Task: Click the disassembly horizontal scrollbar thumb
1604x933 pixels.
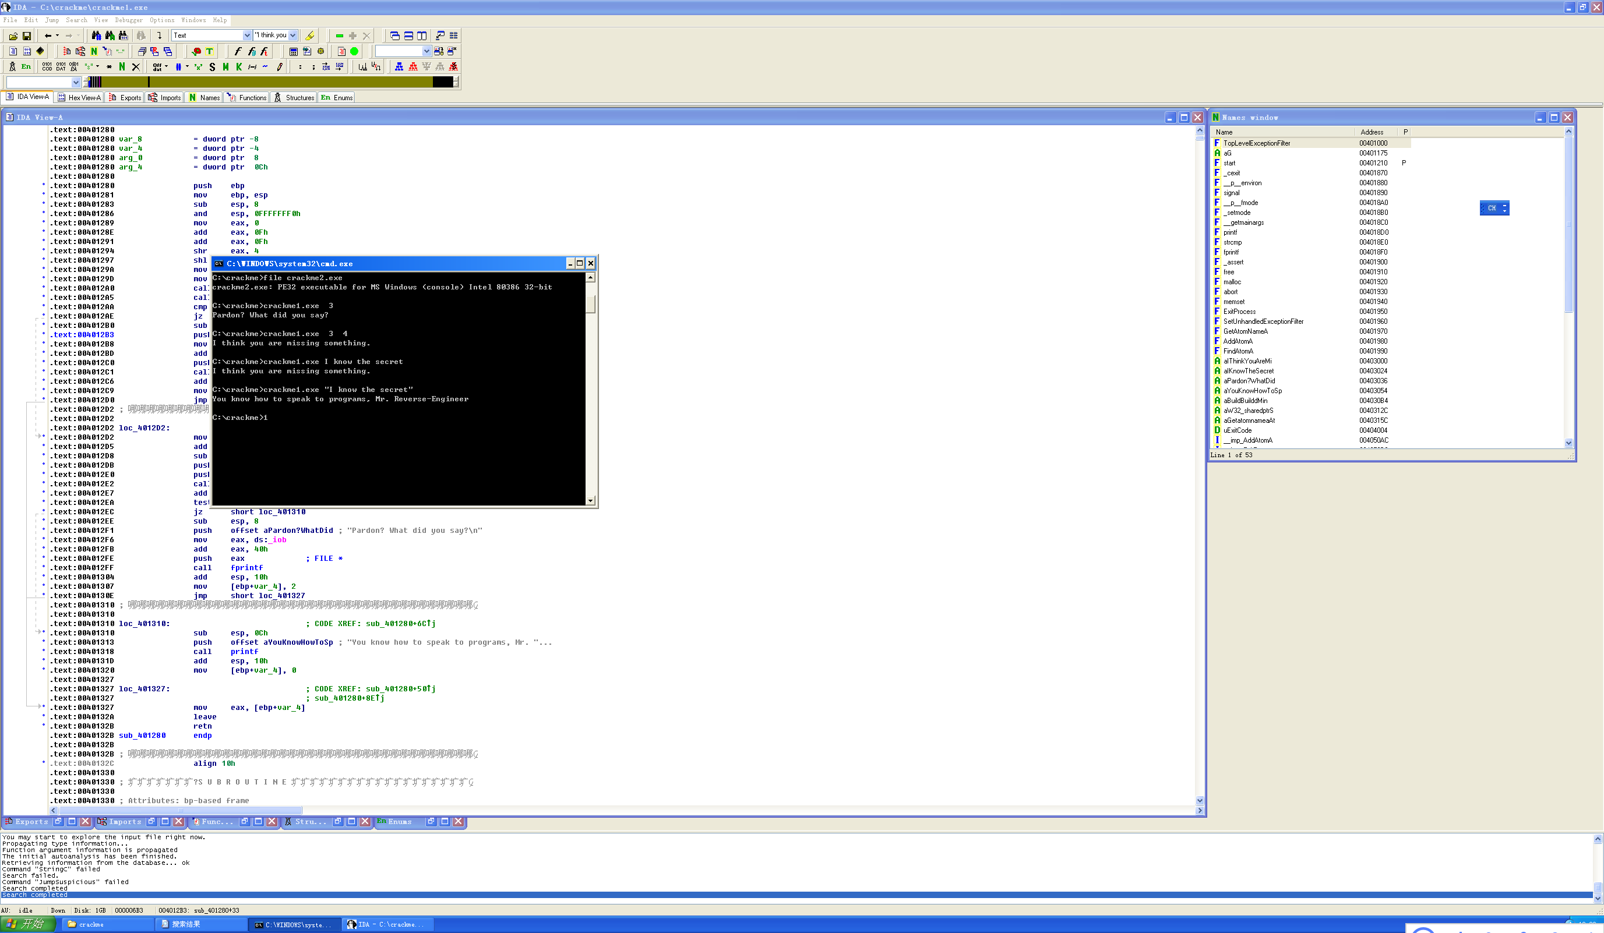Action: (x=179, y=811)
